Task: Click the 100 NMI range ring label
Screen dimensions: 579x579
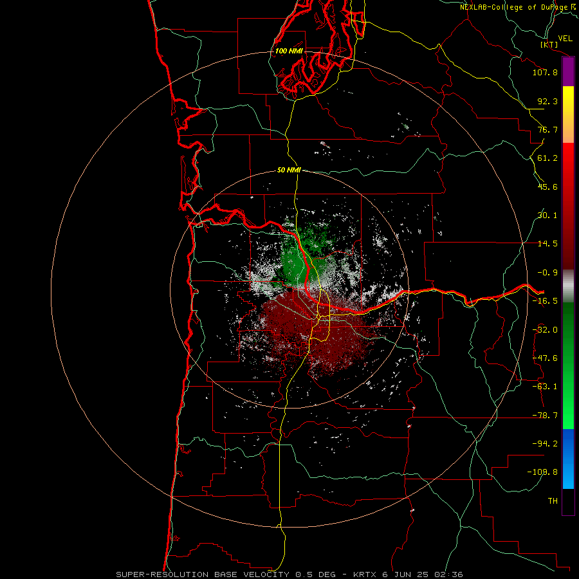Action: 289,51
